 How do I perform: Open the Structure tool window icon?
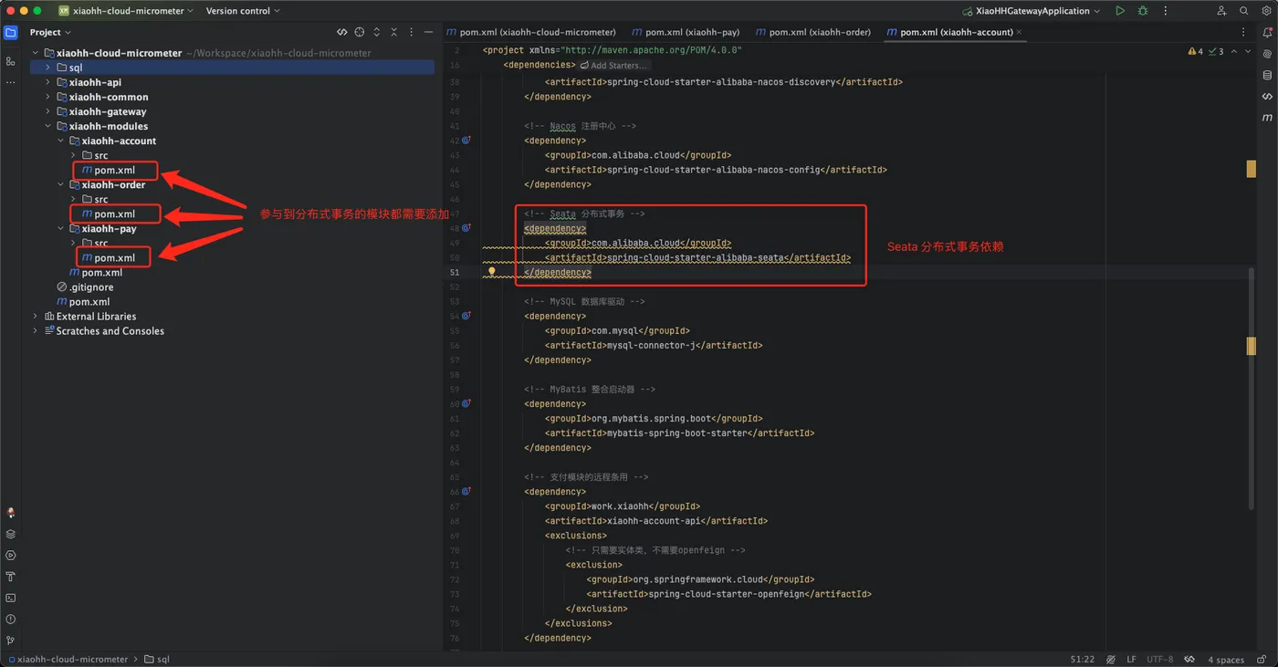coord(11,61)
